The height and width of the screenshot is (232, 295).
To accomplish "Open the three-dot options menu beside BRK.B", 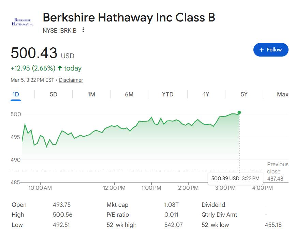I will [x=83, y=30].
